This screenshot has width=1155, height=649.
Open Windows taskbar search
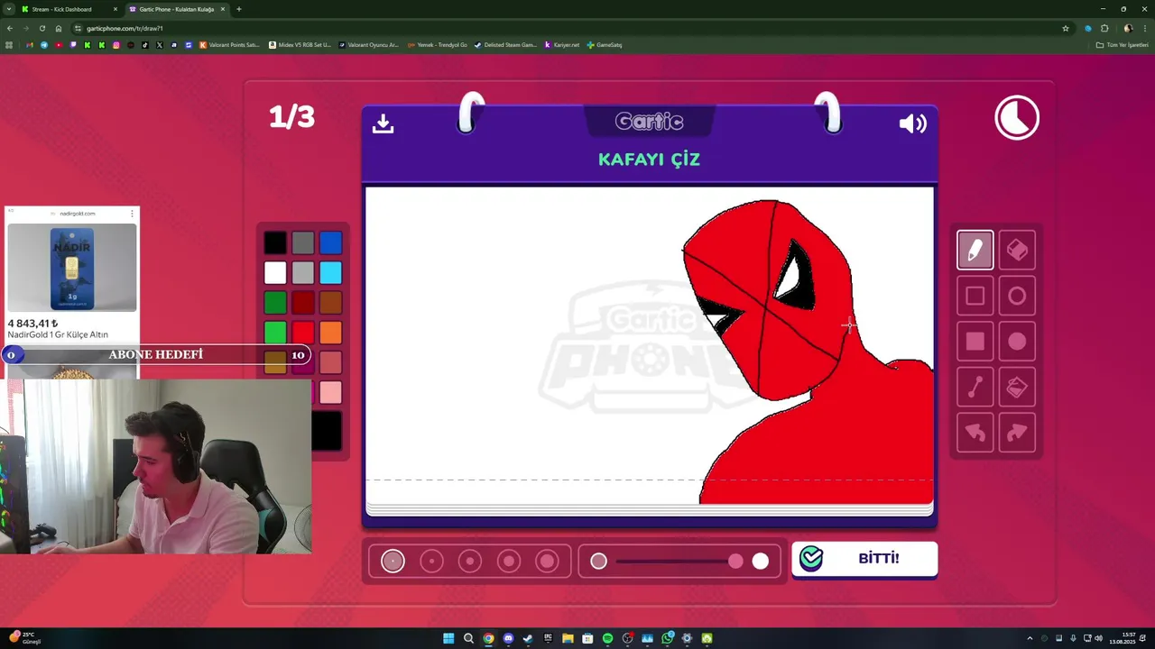click(468, 638)
